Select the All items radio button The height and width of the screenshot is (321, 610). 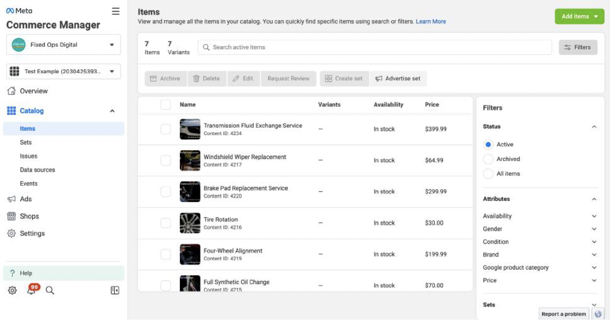click(x=488, y=174)
